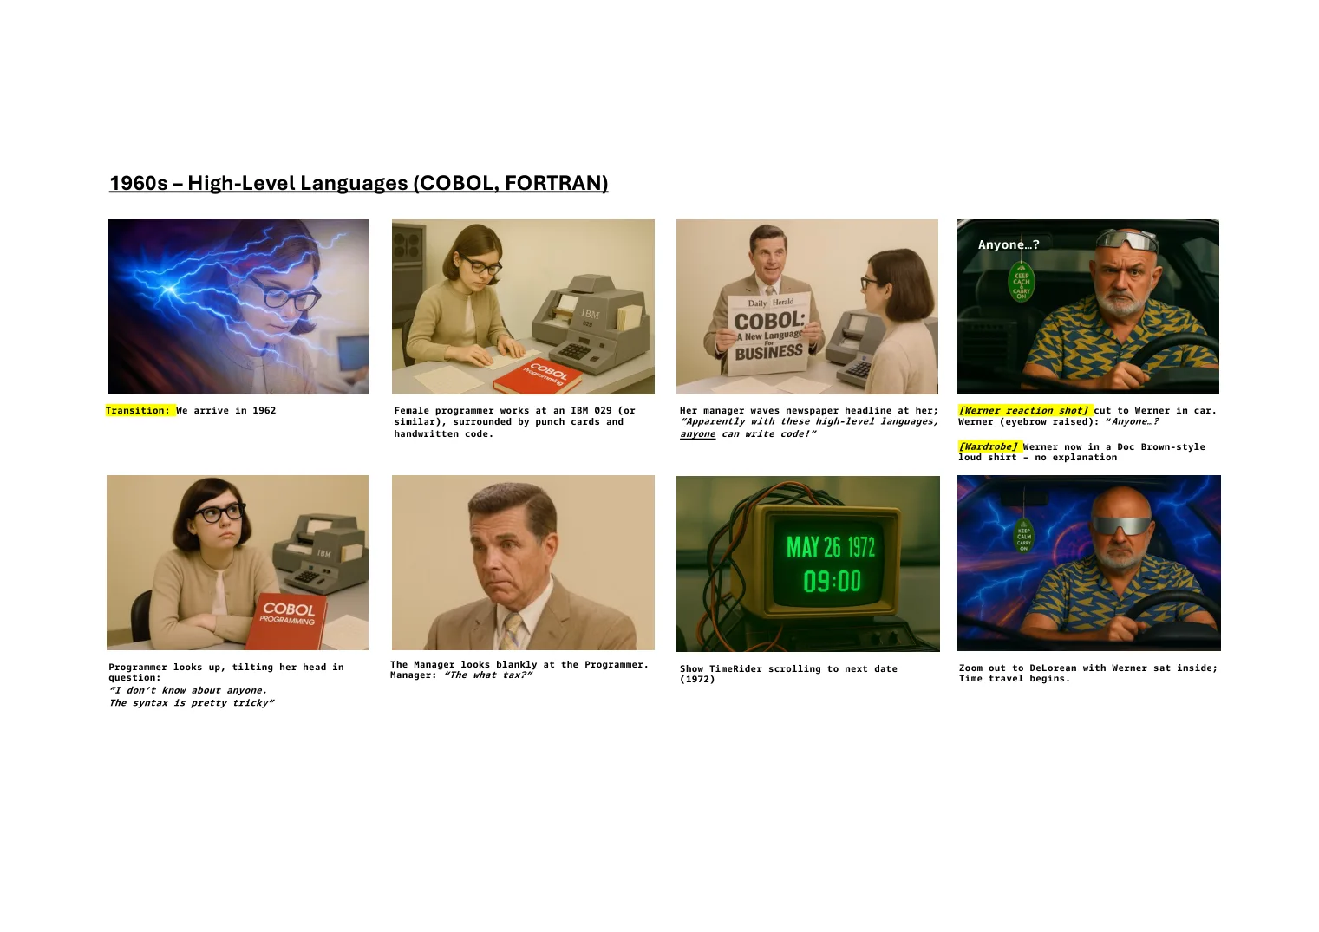The image size is (1319, 932).
Task: Click the 'loud shirt – no explanation' line
Action: click(1038, 458)
